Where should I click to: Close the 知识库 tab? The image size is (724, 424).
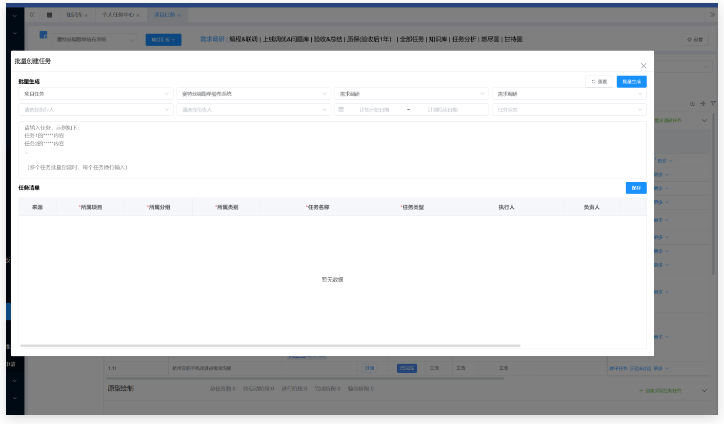coord(86,15)
